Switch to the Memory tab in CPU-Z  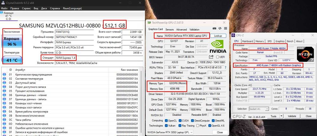coord(260,41)
